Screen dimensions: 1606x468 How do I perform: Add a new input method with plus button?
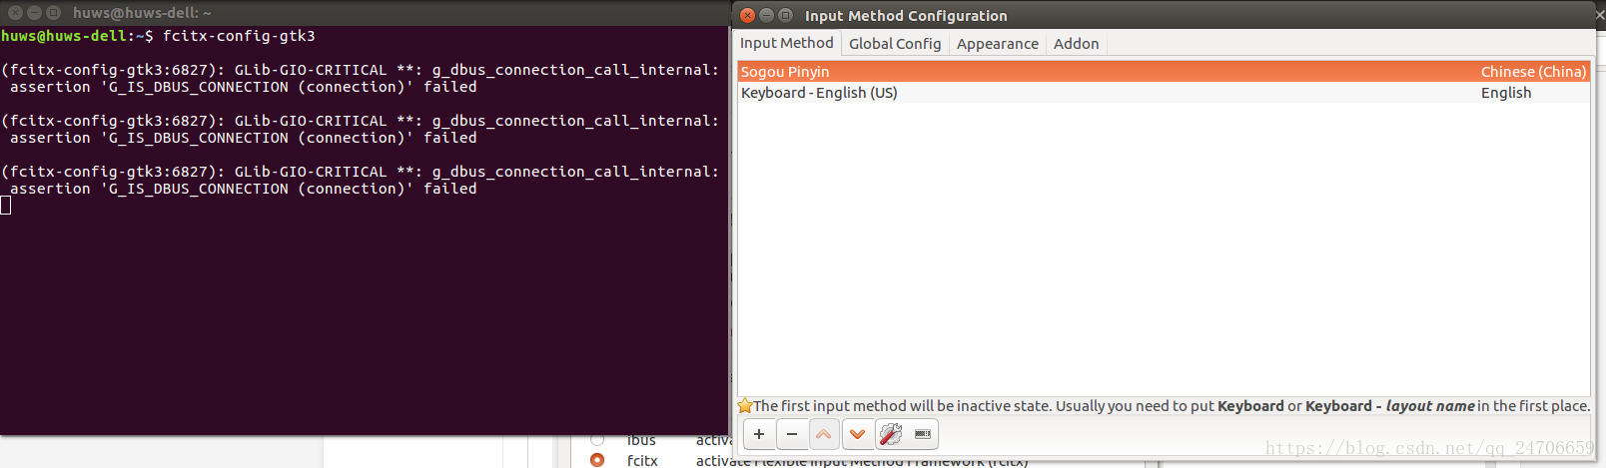[759, 434]
